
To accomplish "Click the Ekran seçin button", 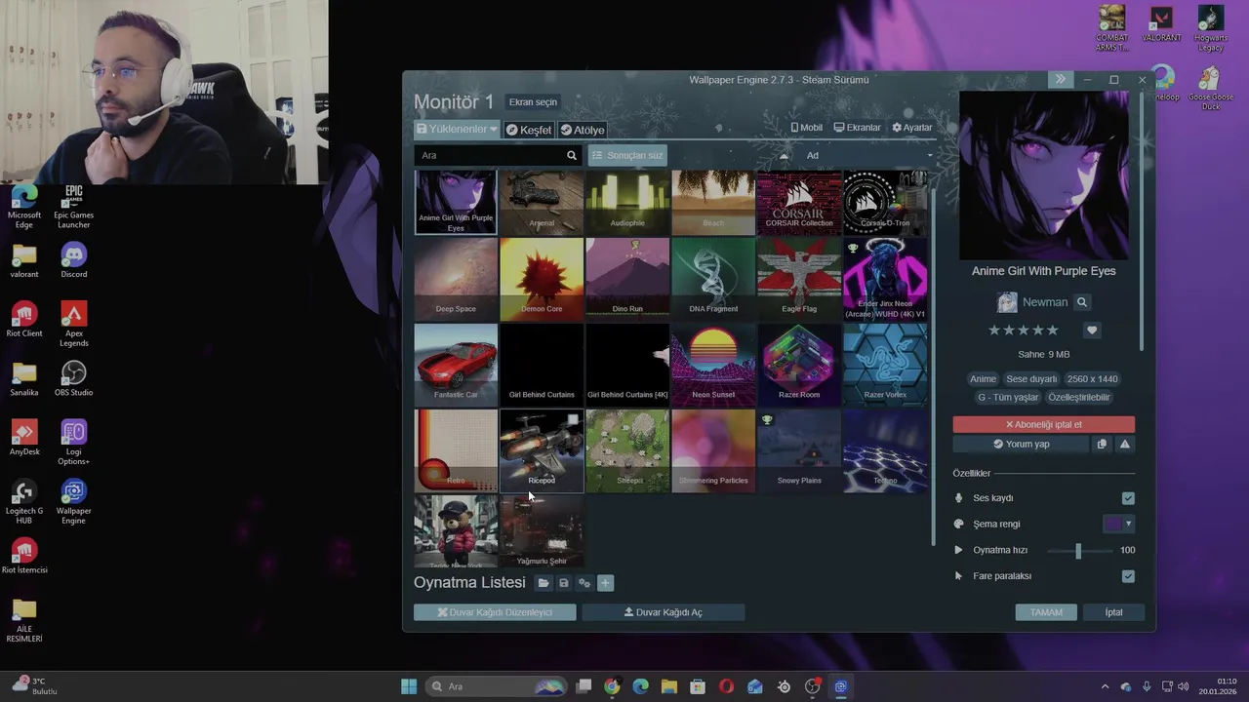I will click(533, 102).
